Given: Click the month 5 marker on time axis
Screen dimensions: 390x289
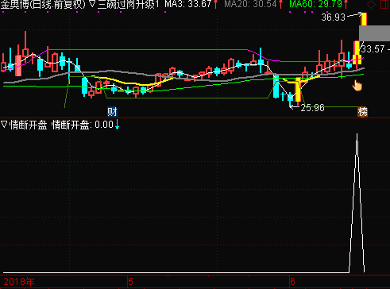Looking at the screenshot, I should click(x=130, y=282).
